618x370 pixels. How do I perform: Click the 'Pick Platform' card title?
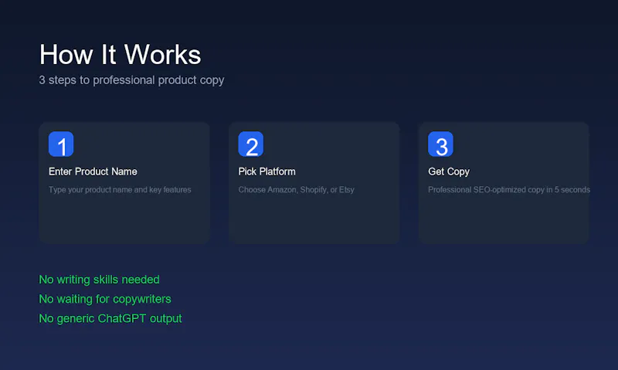click(267, 171)
